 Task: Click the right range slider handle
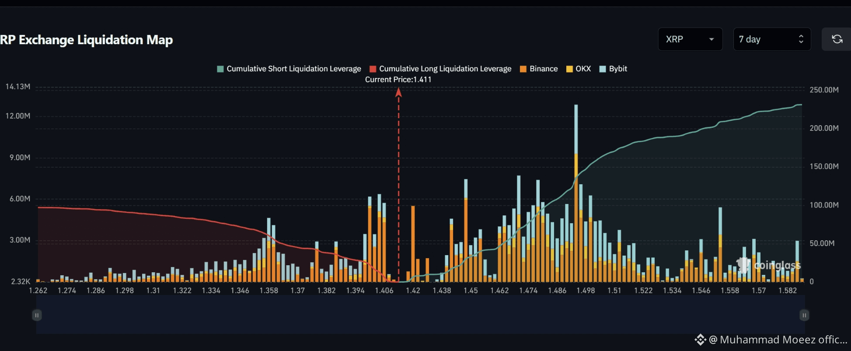tap(804, 315)
